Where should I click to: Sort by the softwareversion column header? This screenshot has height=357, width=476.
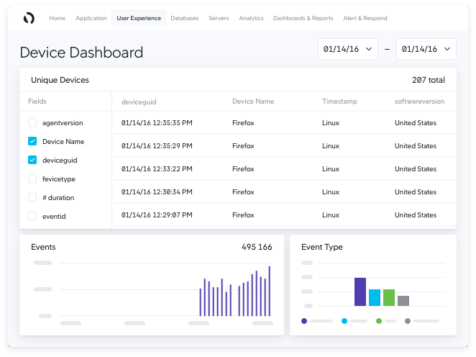[x=419, y=101]
